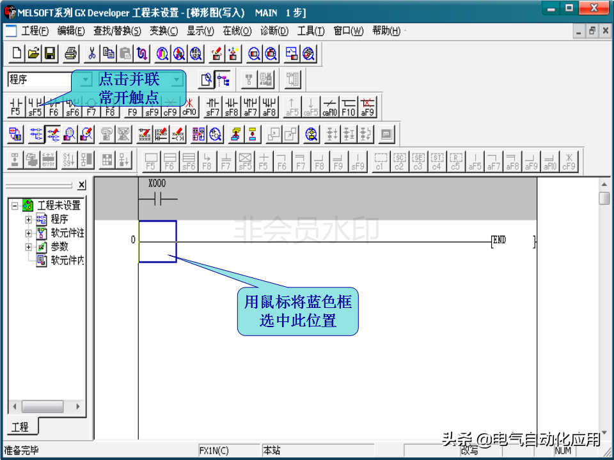
Task: Draw vertical line with sF9 button
Action: click(152, 107)
